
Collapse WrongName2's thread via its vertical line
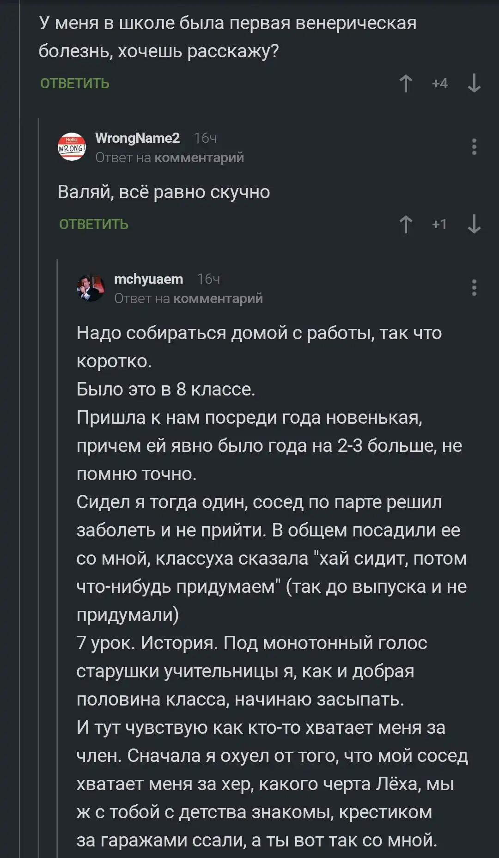click(x=38, y=462)
